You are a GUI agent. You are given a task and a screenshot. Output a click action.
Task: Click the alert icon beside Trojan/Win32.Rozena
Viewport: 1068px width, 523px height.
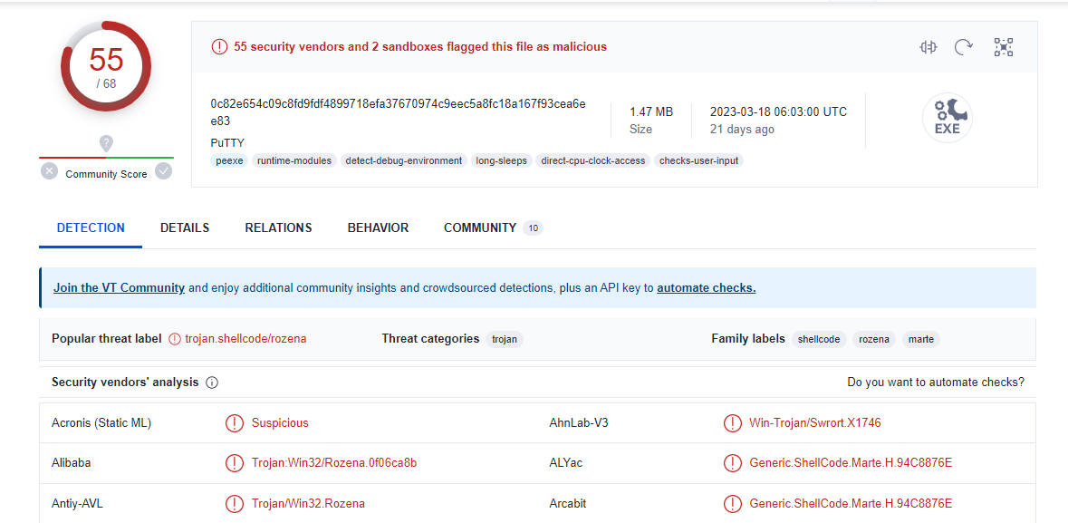(x=235, y=504)
